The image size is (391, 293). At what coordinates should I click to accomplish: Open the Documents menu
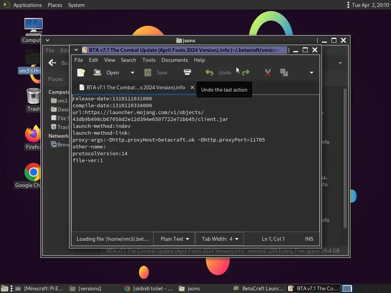click(x=174, y=60)
